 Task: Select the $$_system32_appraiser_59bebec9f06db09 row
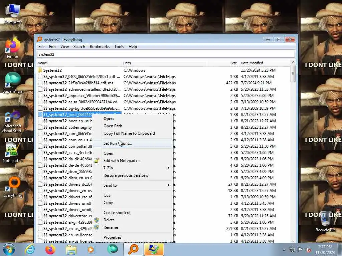pos(164,96)
